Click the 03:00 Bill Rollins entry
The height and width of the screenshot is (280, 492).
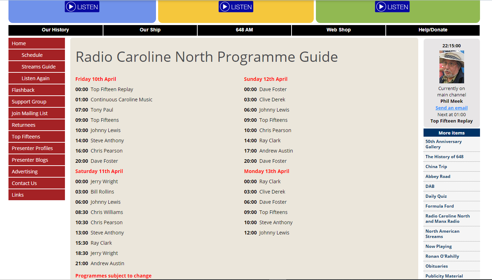95,192
